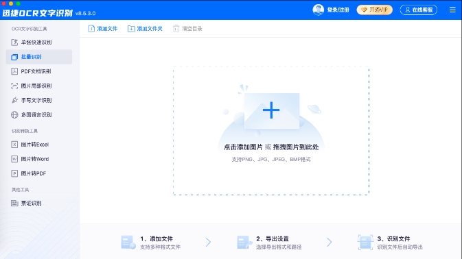The width and height of the screenshot is (462, 259).
Task: Click the 图片转Word W icon
Action: (14, 159)
